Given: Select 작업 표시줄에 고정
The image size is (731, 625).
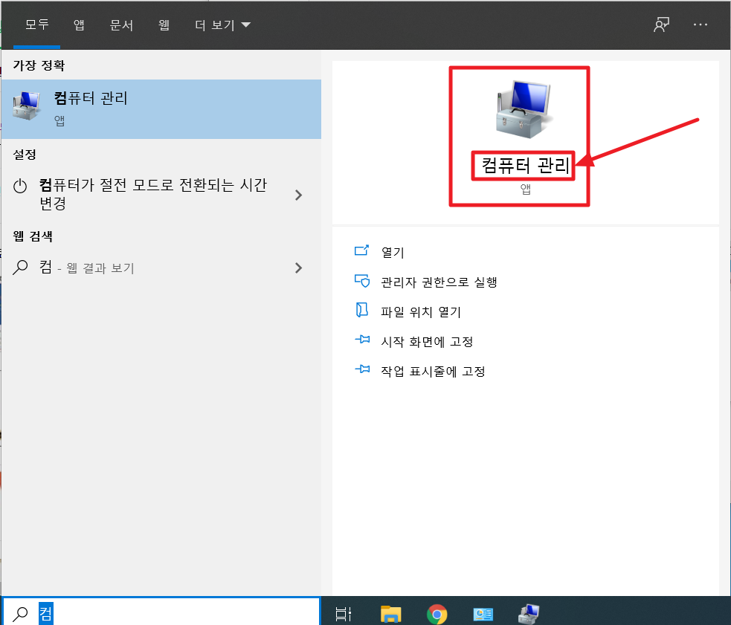Looking at the screenshot, I should 433,372.
